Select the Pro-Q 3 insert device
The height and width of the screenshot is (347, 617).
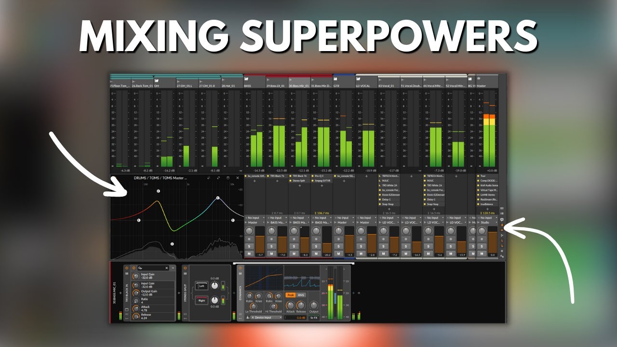(x=322, y=176)
